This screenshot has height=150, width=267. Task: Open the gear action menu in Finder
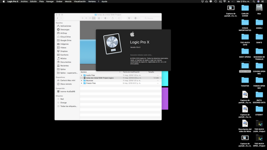[x=106, y=18]
